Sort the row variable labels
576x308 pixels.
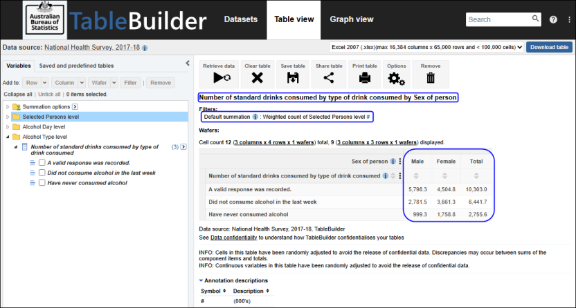tap(393, 176)
